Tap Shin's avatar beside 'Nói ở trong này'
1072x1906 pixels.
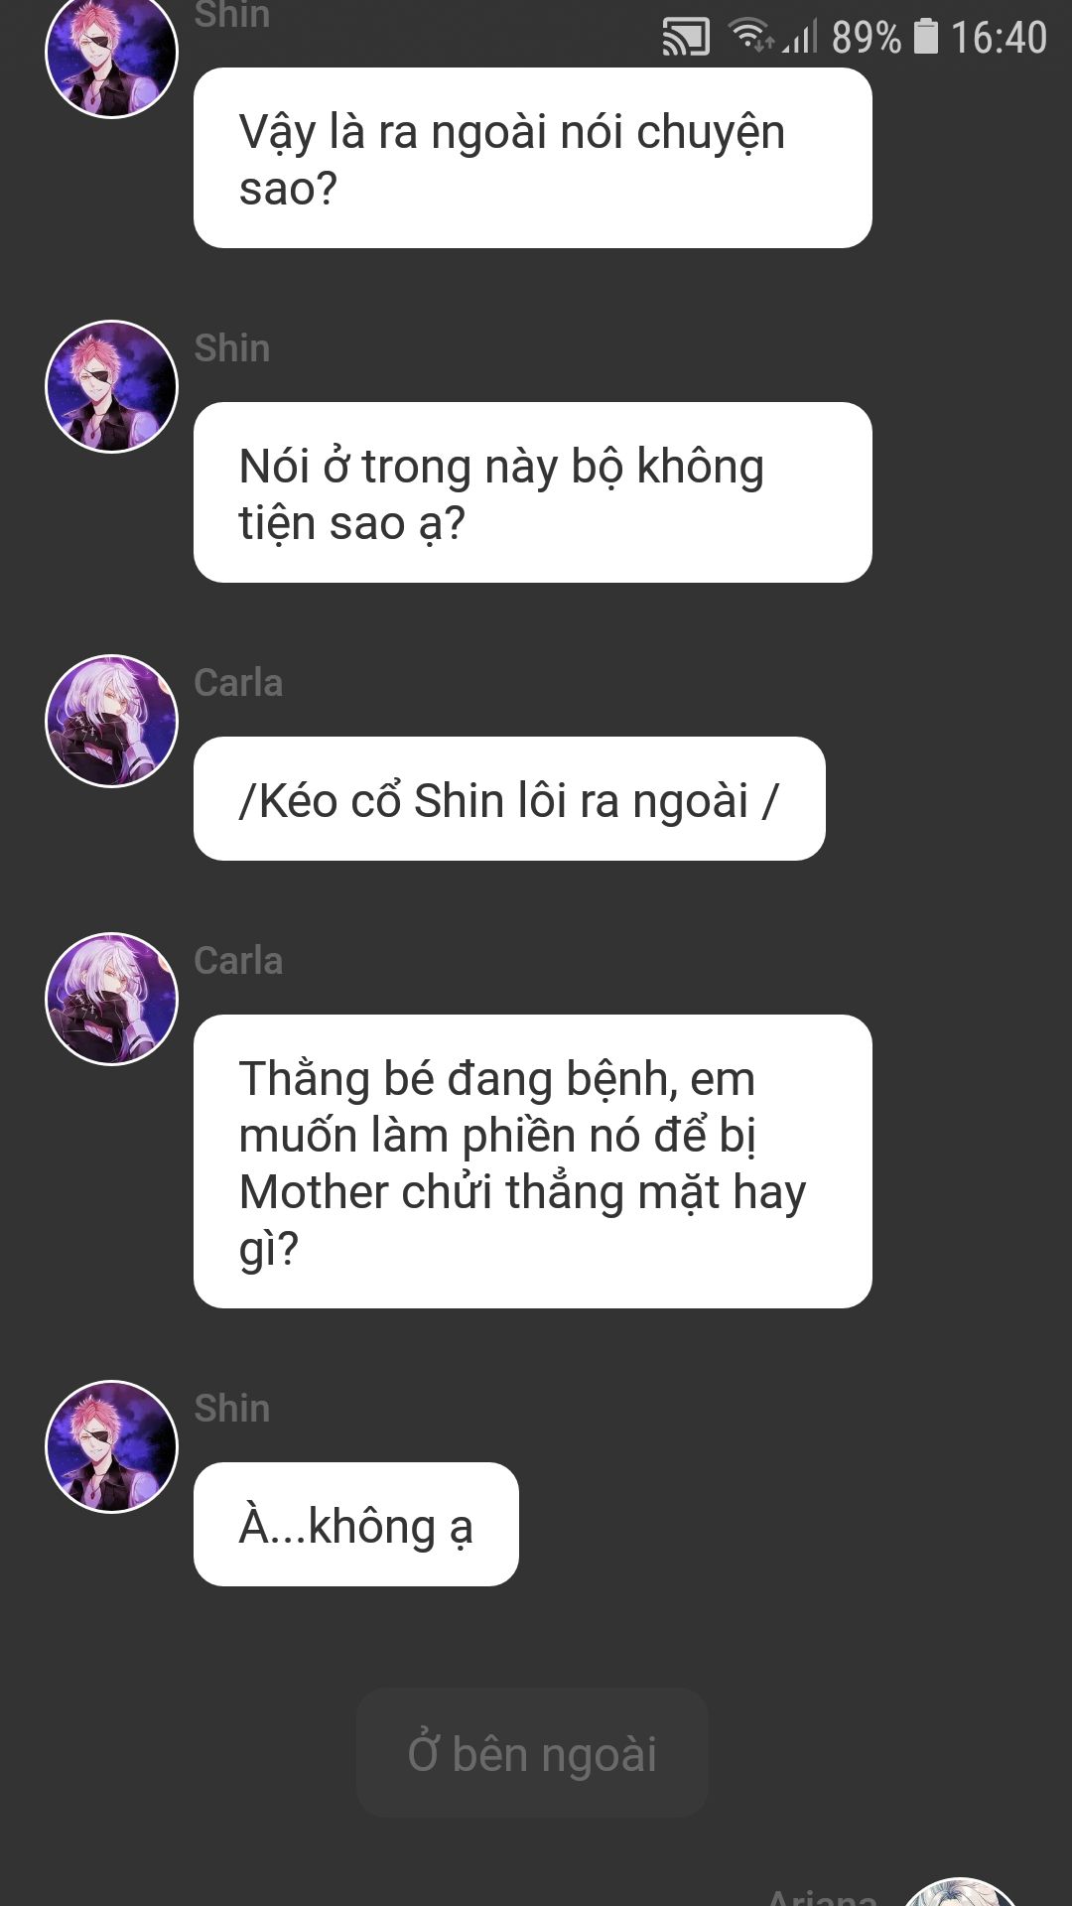(x=111, y=386)
